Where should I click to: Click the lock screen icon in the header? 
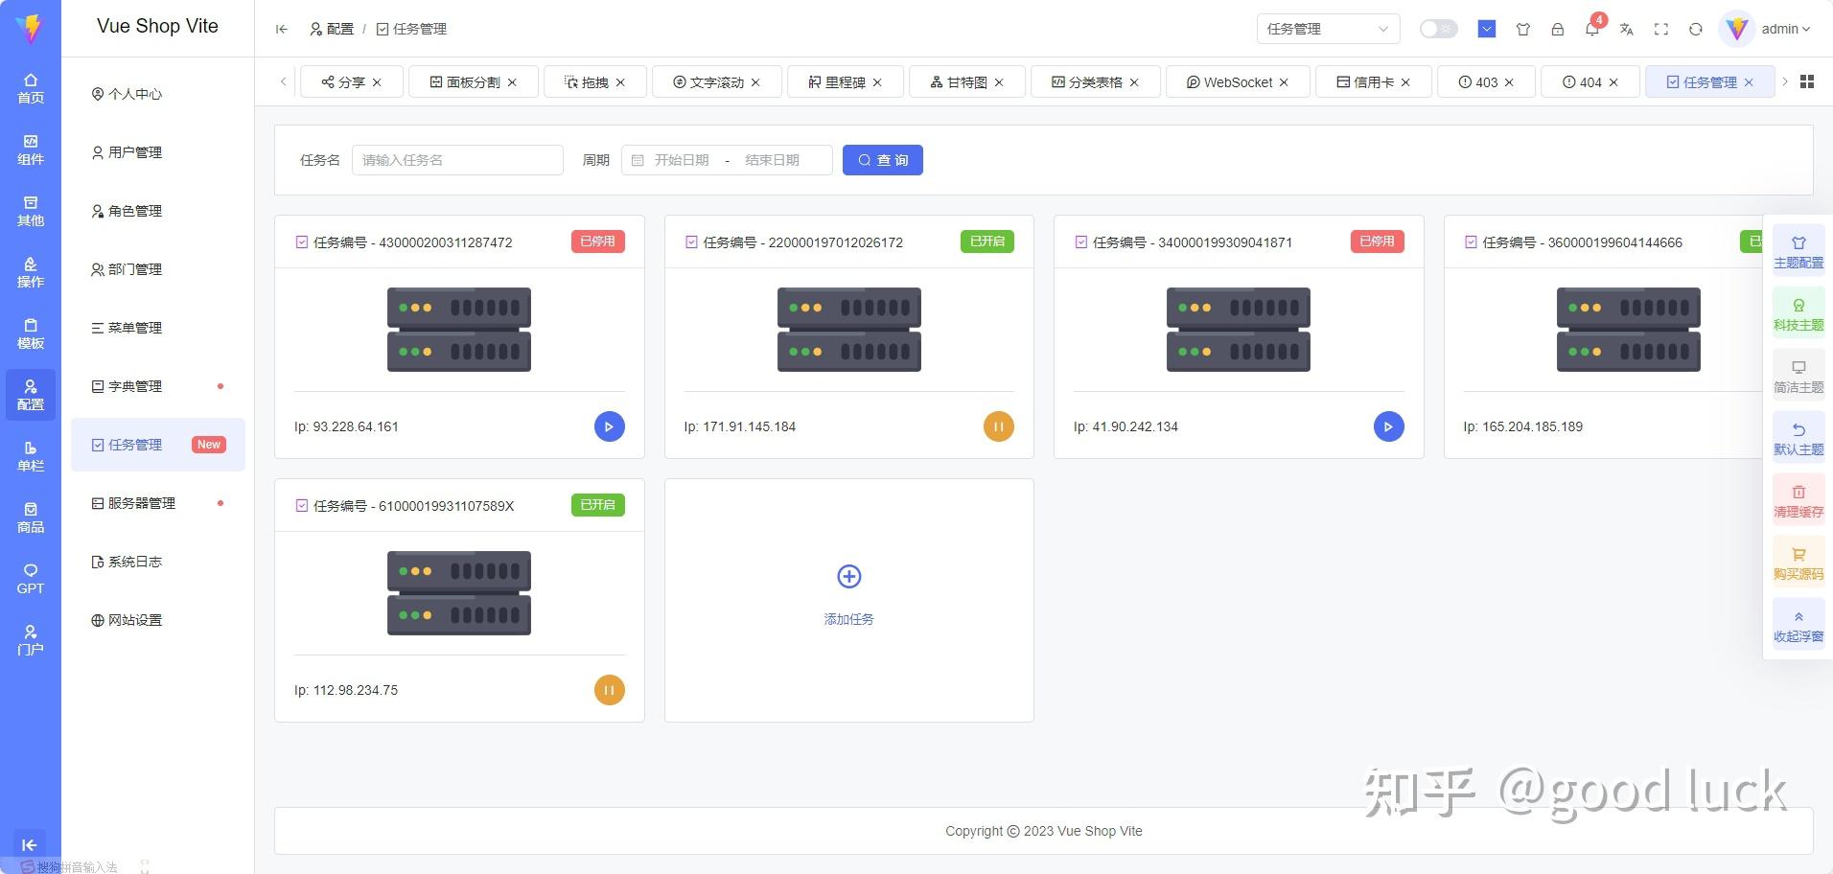click(x=1558, y=29)
